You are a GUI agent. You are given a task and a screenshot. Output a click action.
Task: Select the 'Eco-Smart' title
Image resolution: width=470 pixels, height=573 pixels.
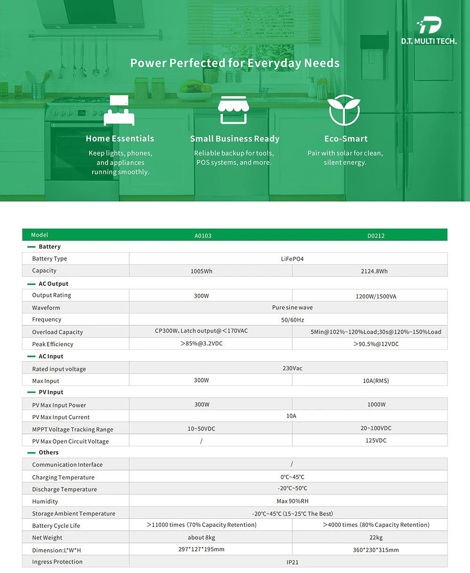(346, 139)
